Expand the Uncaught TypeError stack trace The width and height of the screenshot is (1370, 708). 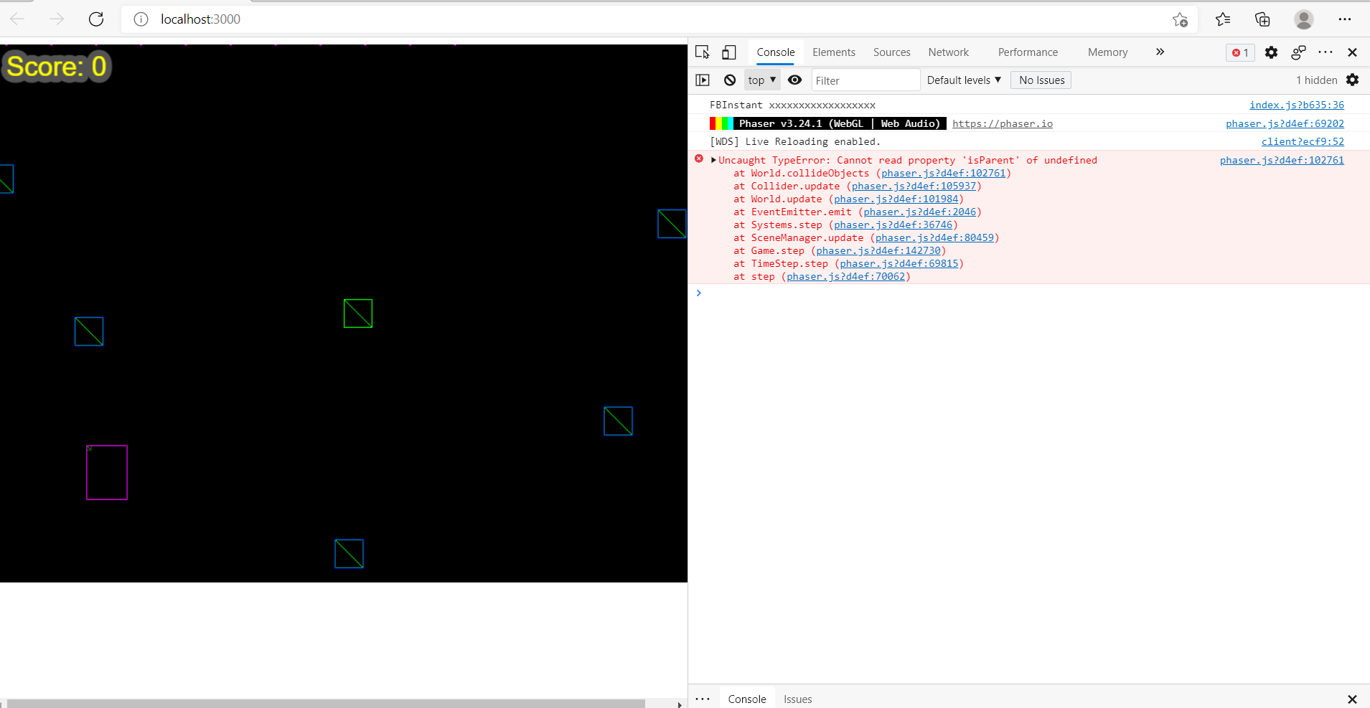click(713, 160)
